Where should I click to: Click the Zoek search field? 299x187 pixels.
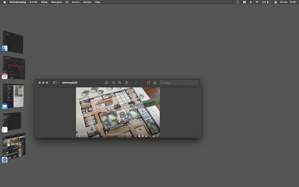point(179,83)
